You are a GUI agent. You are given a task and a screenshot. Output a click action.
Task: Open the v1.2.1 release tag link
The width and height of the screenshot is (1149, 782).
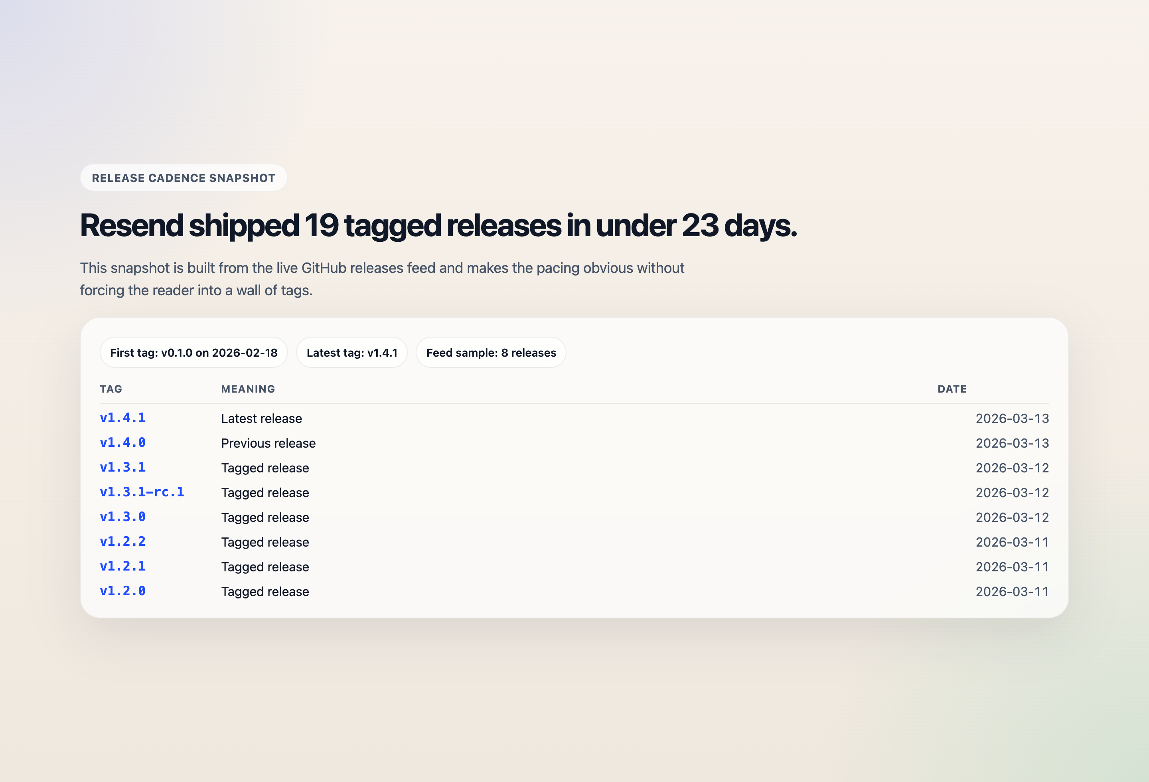[122, 567]
